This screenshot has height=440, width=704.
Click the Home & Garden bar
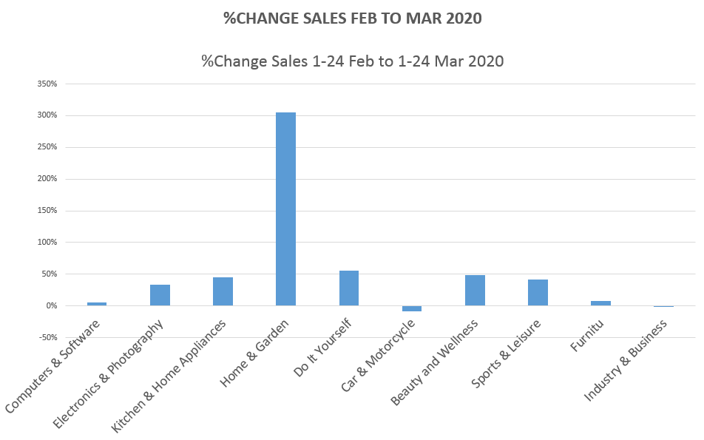285,209
